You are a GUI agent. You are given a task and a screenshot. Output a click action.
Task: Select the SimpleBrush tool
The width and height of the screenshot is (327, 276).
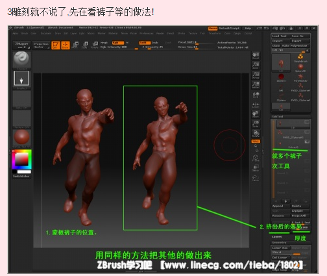coord(300,58)
